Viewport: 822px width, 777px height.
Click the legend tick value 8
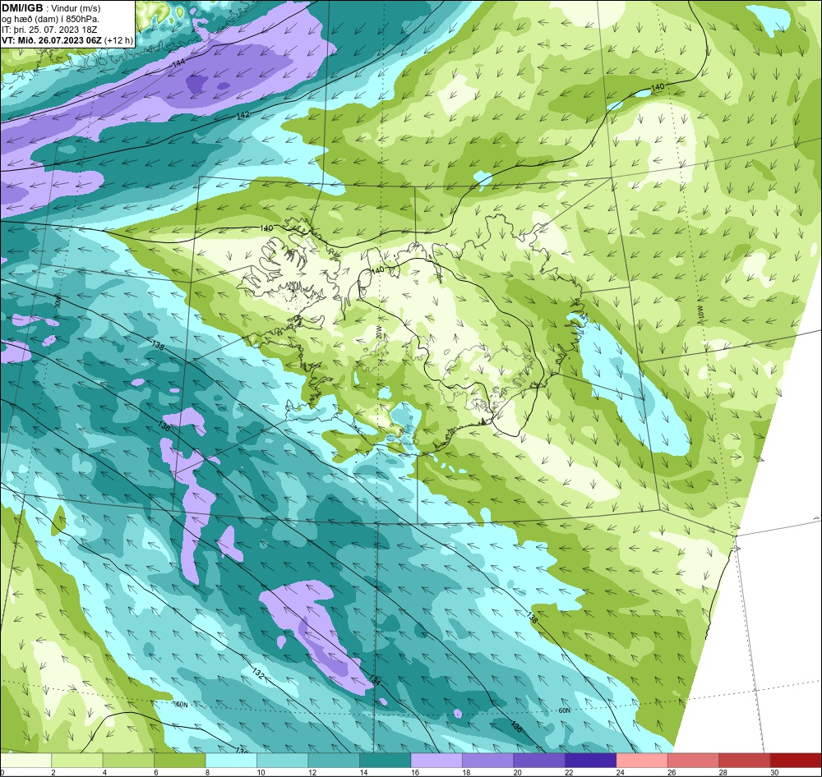pos(208,772)
